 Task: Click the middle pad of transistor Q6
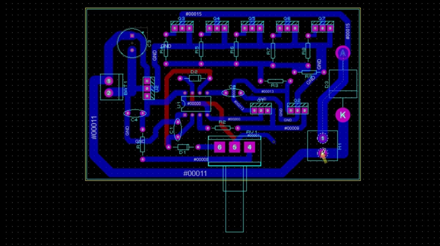(x=287, y=28)
